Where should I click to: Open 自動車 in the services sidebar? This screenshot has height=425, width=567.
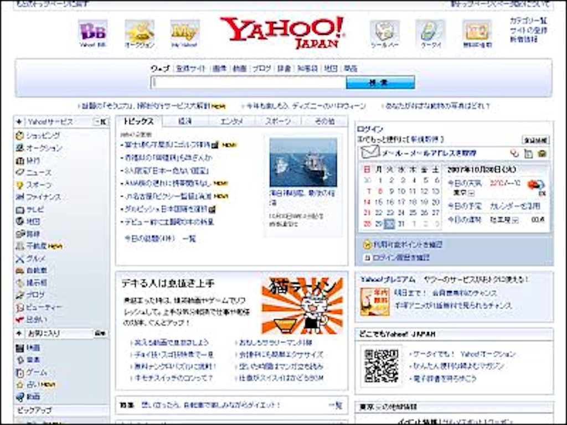pos(32,270)
